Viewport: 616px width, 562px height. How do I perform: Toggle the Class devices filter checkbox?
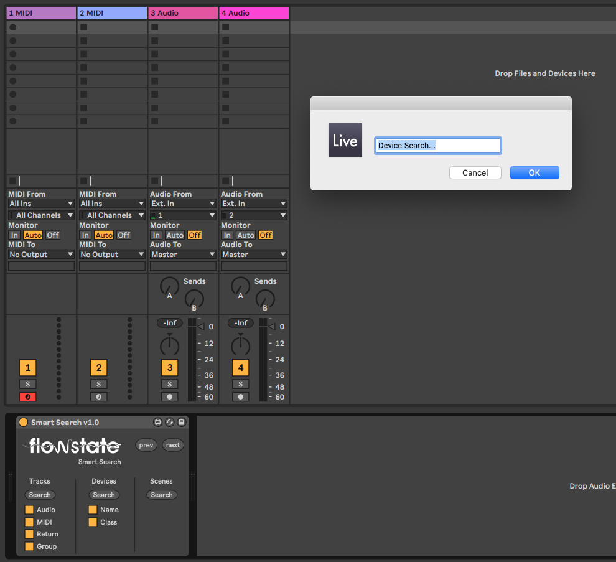tap(93, 522)
